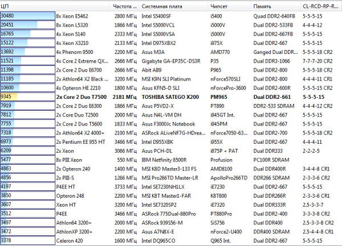Viewport: 342px width, 246px height.
Task: Click frequency 550 МГц cell
Action: [127, 160]
